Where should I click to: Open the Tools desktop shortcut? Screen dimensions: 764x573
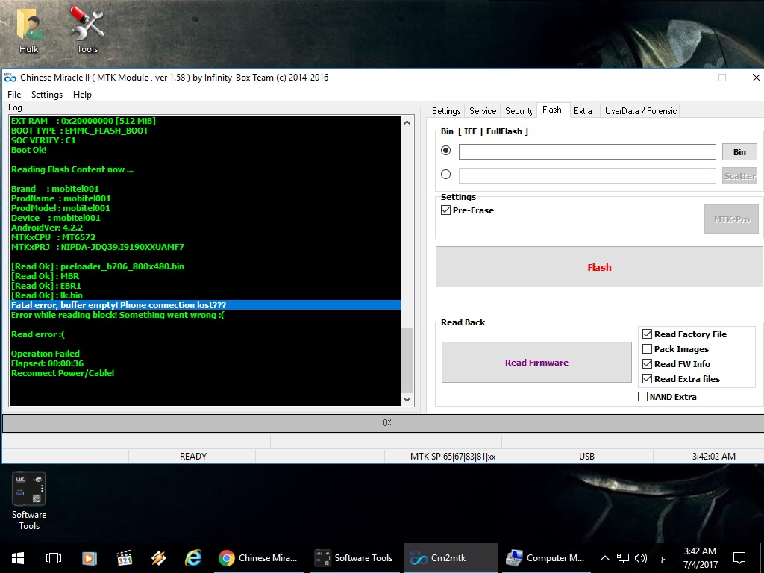click(87, 30)
